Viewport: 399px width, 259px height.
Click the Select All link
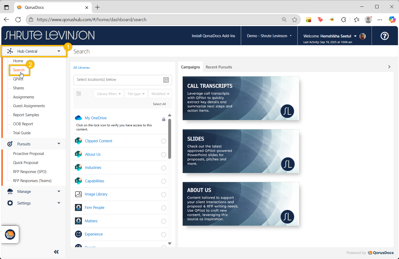pyautogui.click(x=159, y=104)
